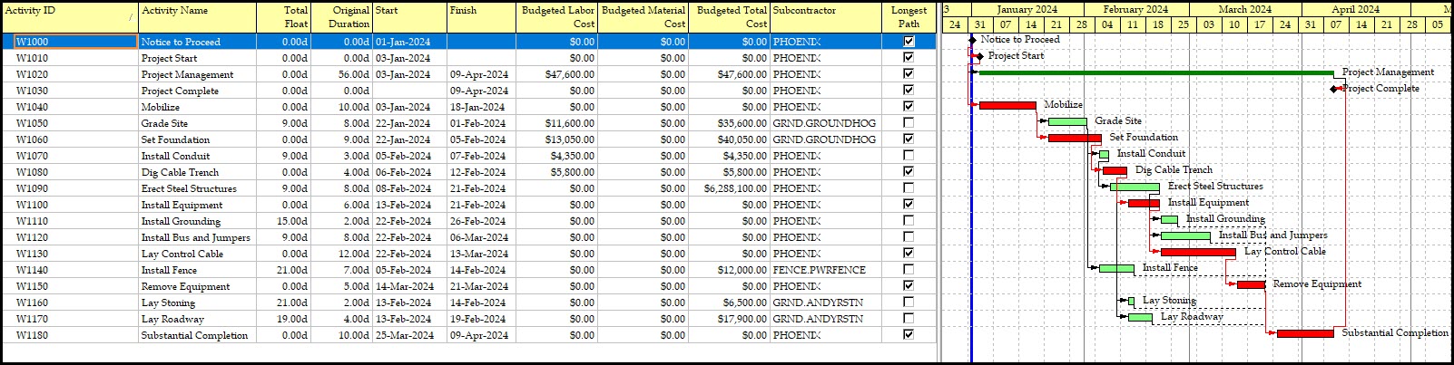This screenshot has height=365, width=1454.
Task: Select the red Mobilize Gantt bar
Action: click(1007, 105)
